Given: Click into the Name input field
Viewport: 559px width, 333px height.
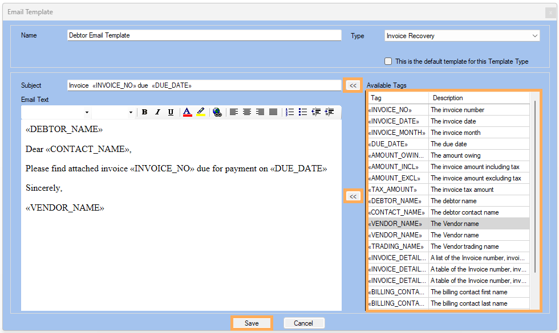Looking at the screenshot, I should click(x=204, y=35).
